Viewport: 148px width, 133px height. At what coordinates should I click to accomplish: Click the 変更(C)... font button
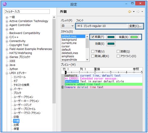click(135, 26)
